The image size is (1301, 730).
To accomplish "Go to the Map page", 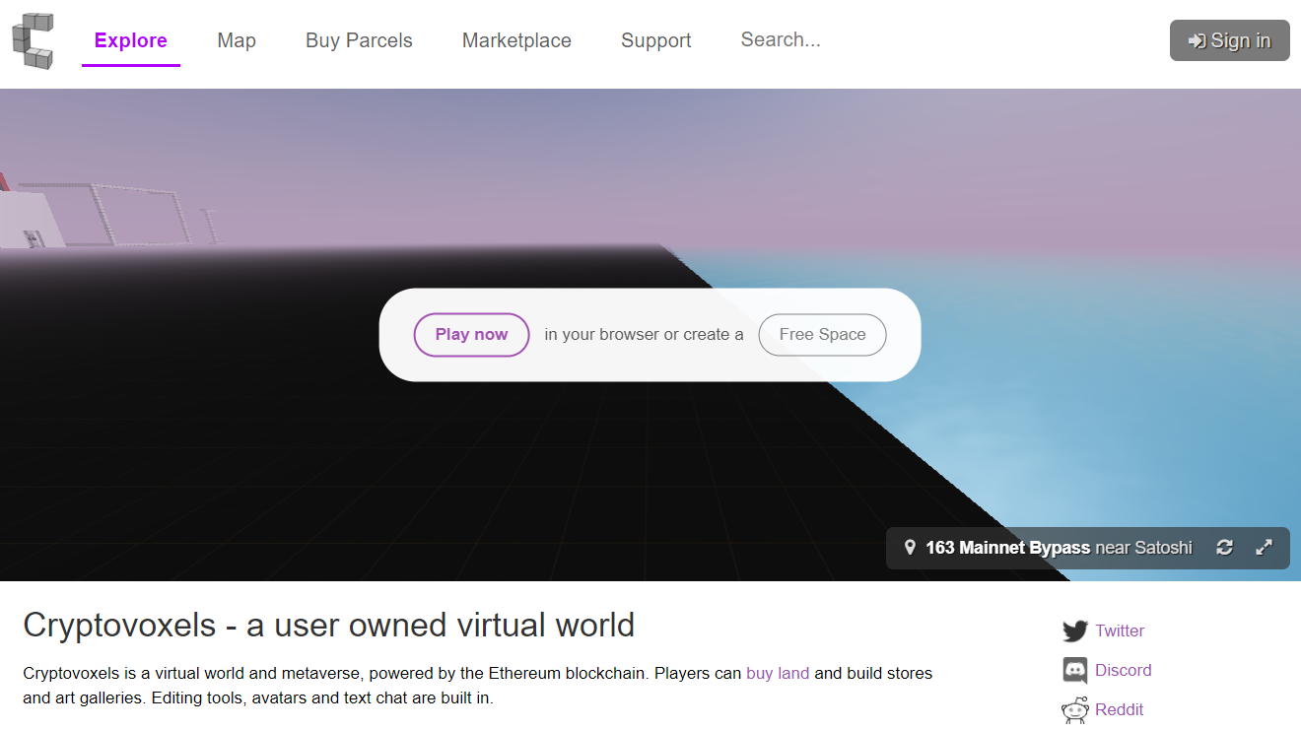I will click(x=237, y=40).
